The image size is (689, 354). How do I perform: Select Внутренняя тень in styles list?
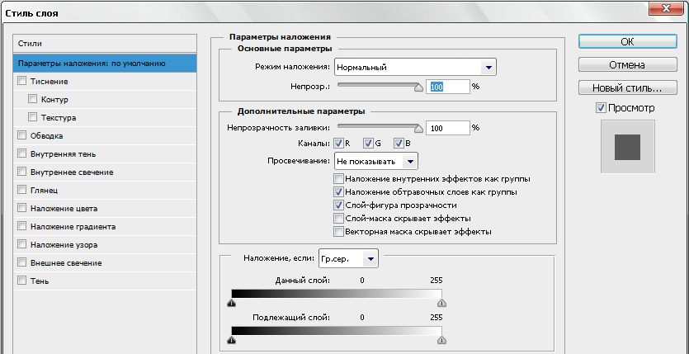65,154
